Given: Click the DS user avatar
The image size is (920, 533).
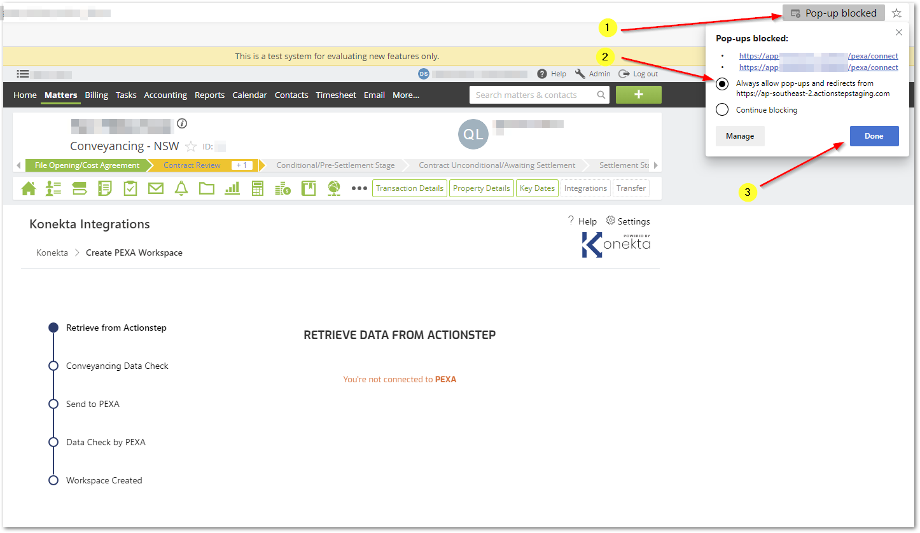Looking at the screenshot, I should [x=424, y=74].
